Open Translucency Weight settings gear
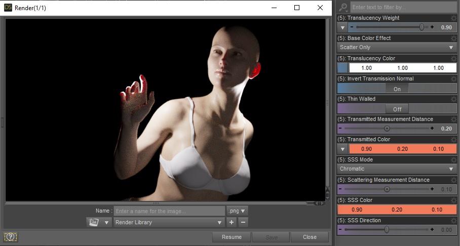Screen dimensions: 460x246 [x=454, y=18]
